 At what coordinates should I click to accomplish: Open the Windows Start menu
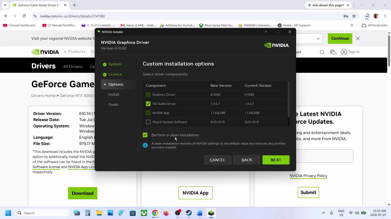click(8, 213)
